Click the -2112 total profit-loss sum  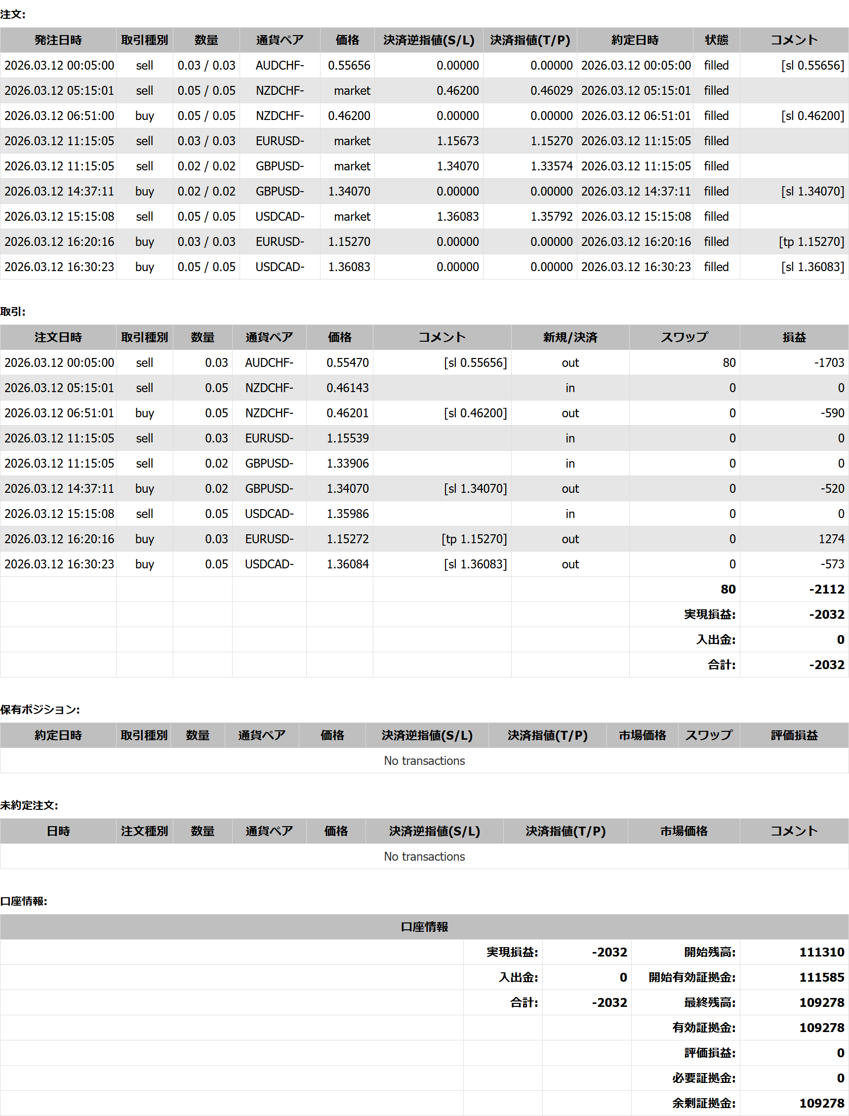(826, 590)
